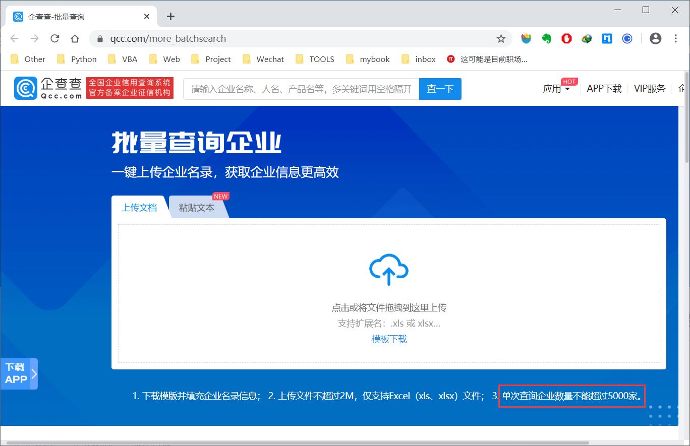
Task: Open the Wechat bookmarks folder
Action: [x=263, y=59]
